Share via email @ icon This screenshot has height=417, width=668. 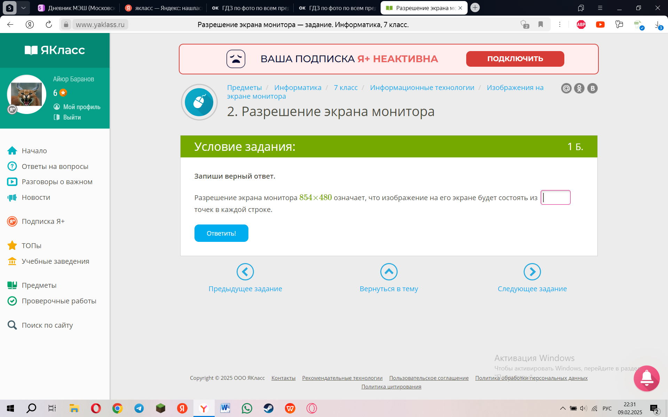566,88
